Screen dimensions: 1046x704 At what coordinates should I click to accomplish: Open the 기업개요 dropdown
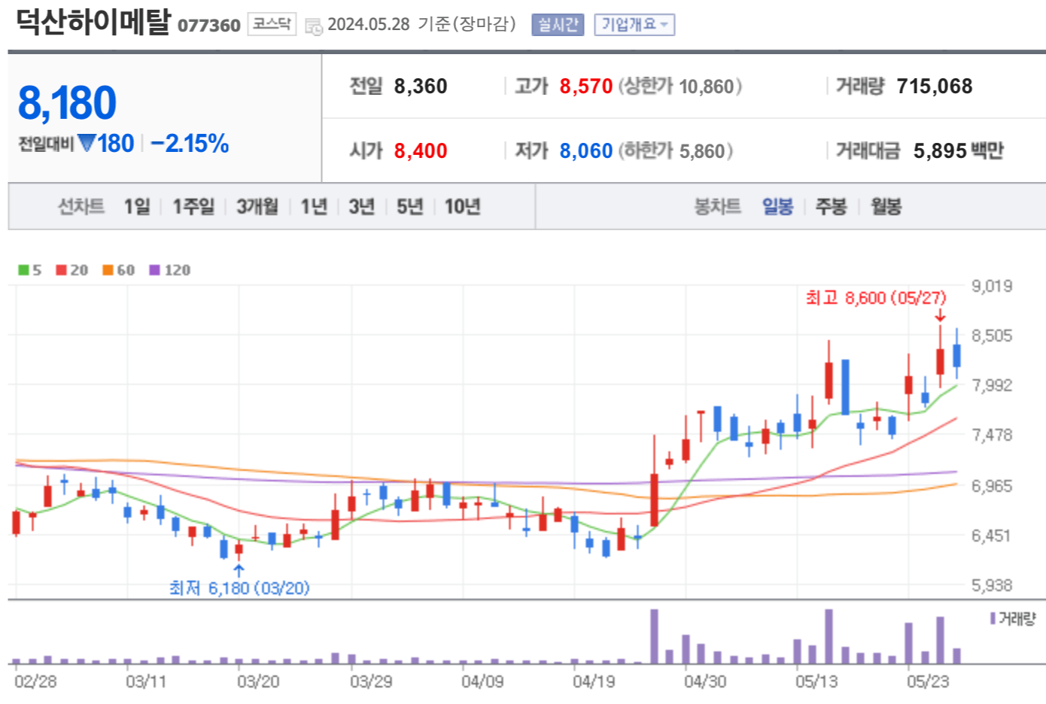[634, 25]
